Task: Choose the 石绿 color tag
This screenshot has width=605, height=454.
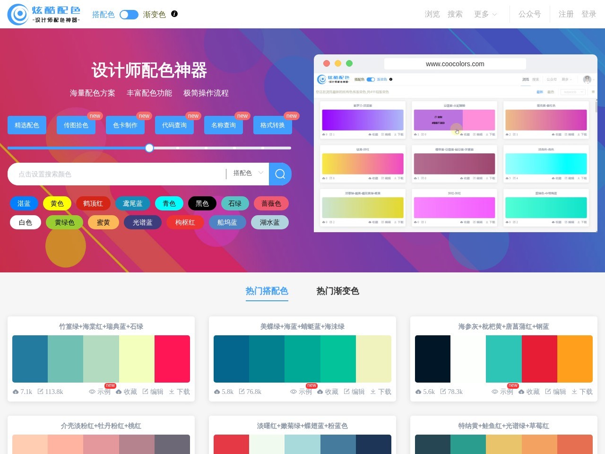Action: click(235, 203)
